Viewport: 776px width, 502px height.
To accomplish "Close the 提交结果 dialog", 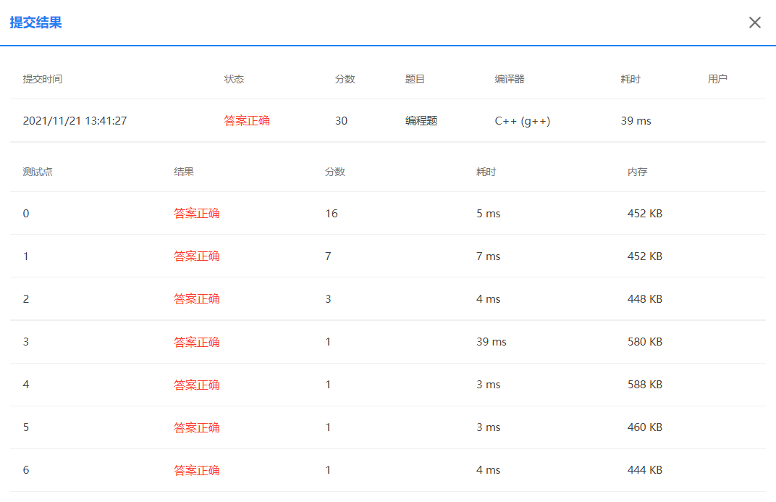I will pyautogui.click(x=755, y=22).
